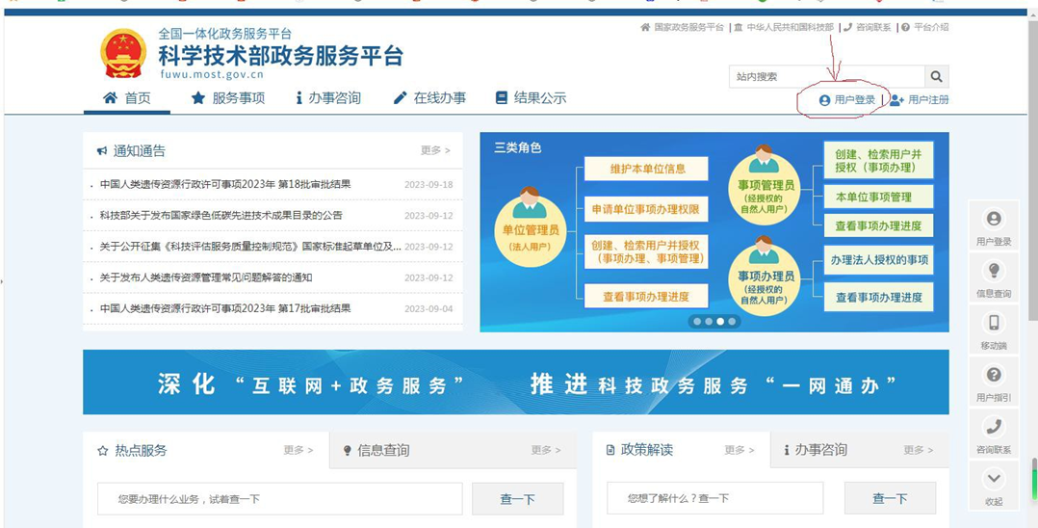Open 结果公示 menu item
This screenshot has height=528, width=1038.
click(531, 98)
